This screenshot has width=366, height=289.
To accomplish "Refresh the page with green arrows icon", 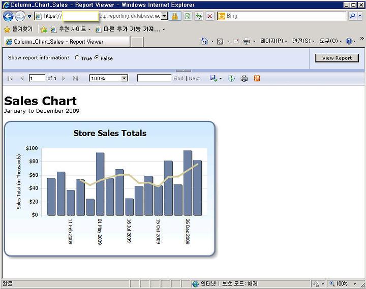I will point(199,16).
